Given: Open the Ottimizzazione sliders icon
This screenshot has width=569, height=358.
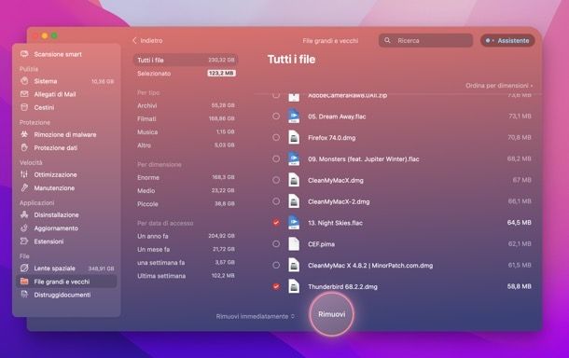Looking at the screenshot, I should pos(24,174).
